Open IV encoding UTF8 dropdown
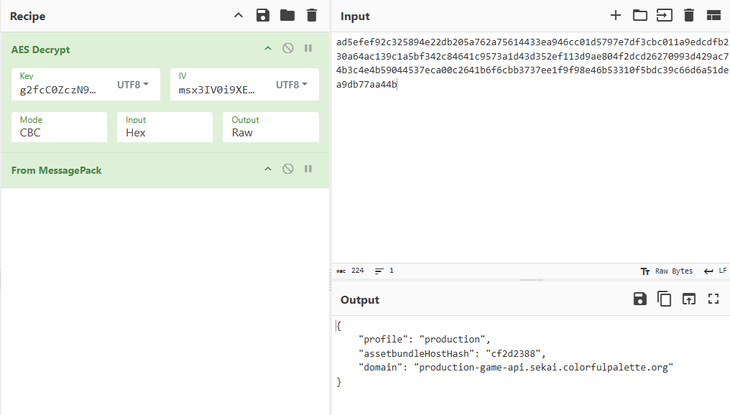 292,85
